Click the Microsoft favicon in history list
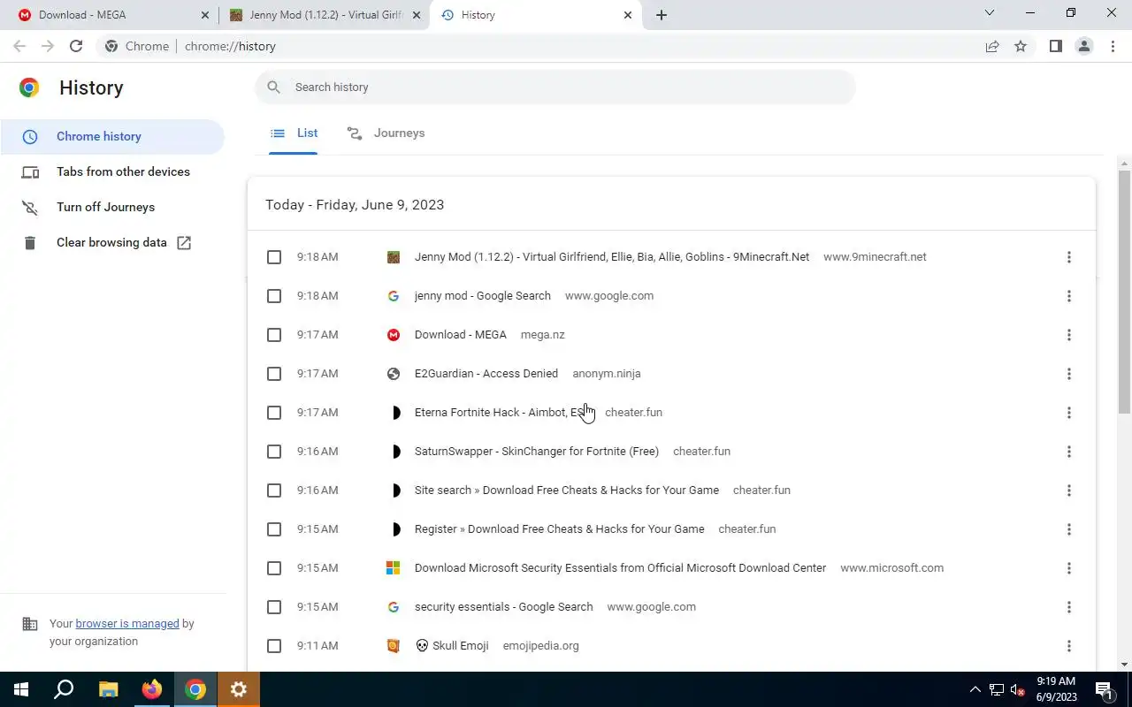Viewport: 1132px width, 707px height. tap(394, 568)
